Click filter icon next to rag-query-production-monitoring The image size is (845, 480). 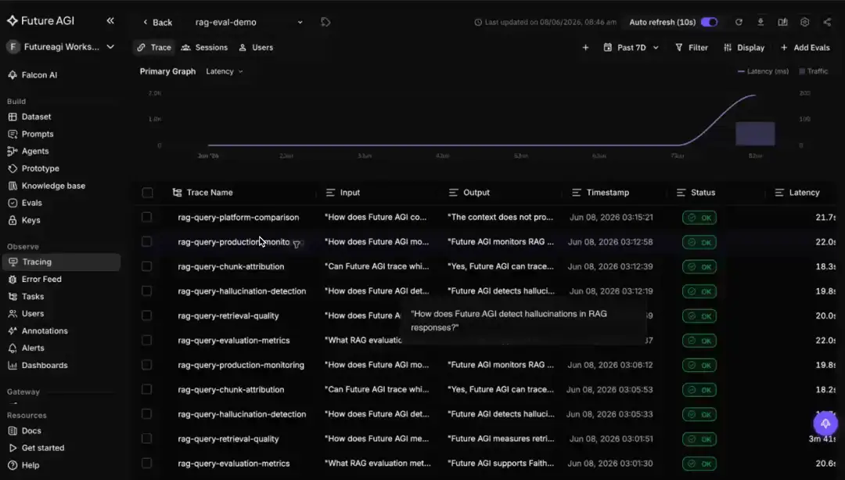(x=297, y=244)
